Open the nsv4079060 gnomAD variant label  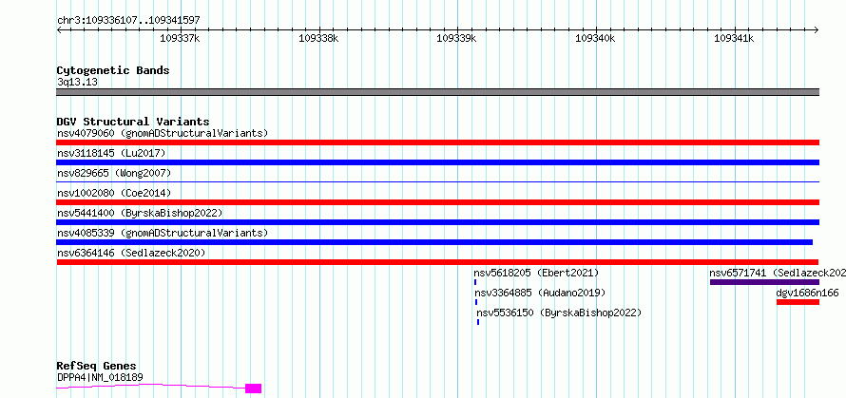tap(163, 133)
